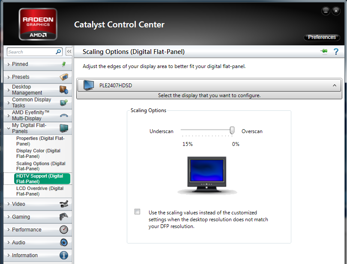The height and width of the screenshot is (264, 347).
Task: Expand the Presets section
Action: [x=30, y=77]
